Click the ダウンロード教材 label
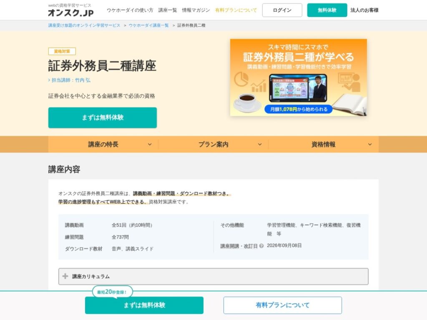Image resolution: width=427 pixels, height=320 pixels. click(x=83, y=249)
